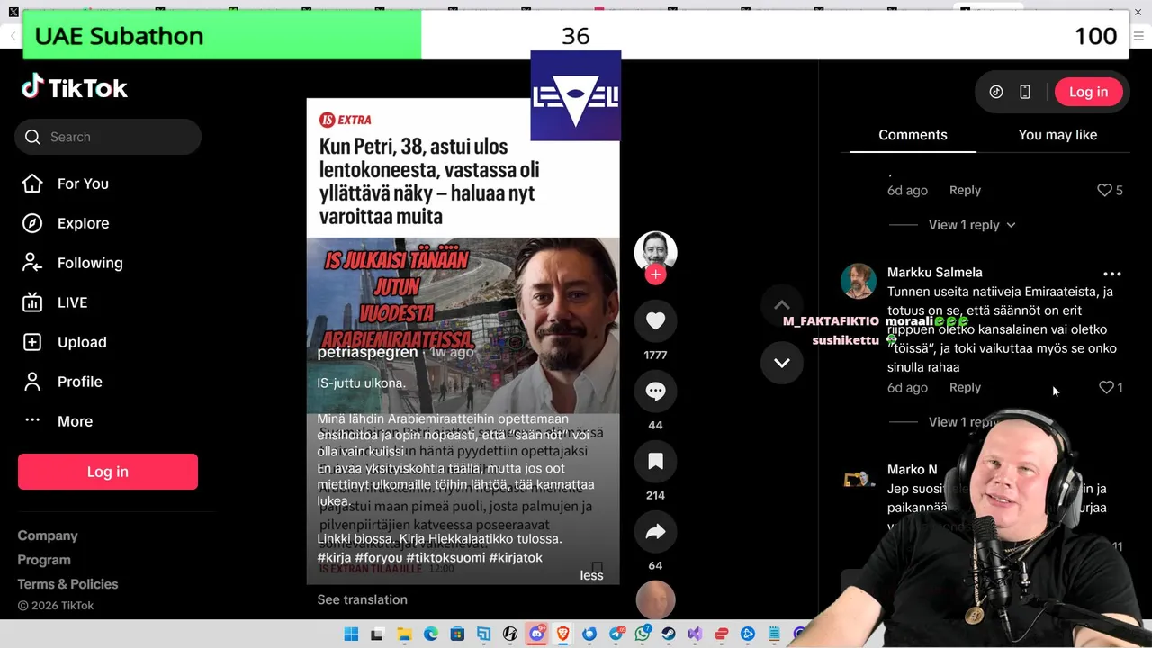Open Telegram from taskbar
The image size is (1152, 648).
[616, 634]
